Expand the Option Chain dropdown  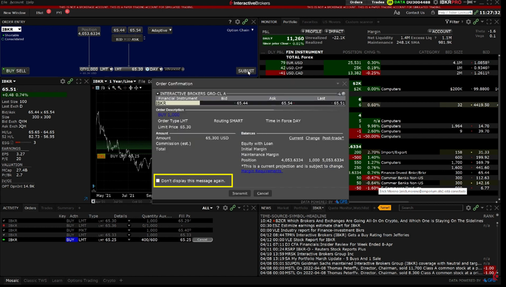tap(240, 30)
